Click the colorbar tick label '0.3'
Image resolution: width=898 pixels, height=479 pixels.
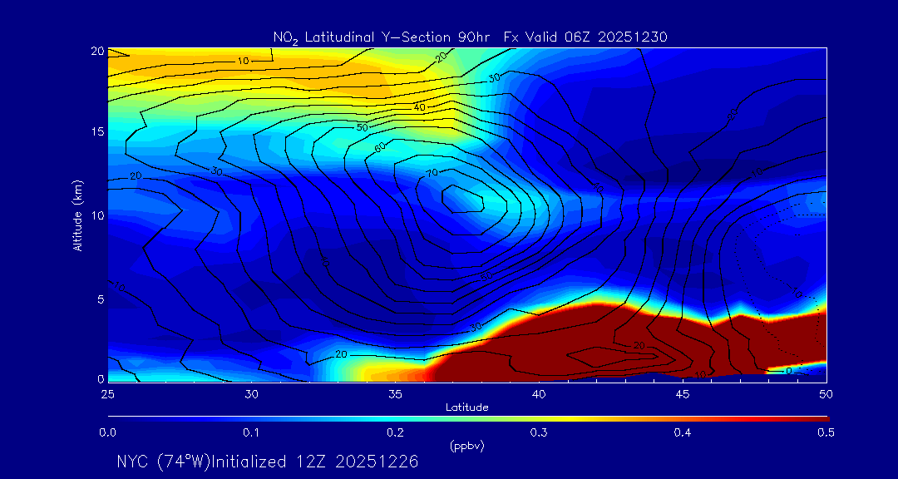click(x=539, y=433)
